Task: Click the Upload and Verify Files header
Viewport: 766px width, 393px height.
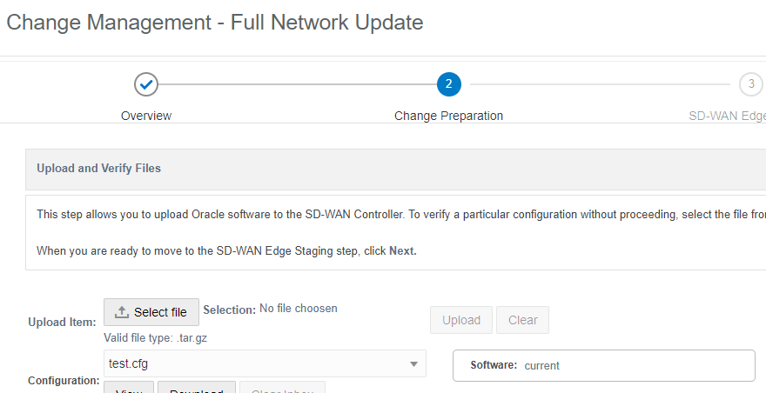Action: [98, 168]
